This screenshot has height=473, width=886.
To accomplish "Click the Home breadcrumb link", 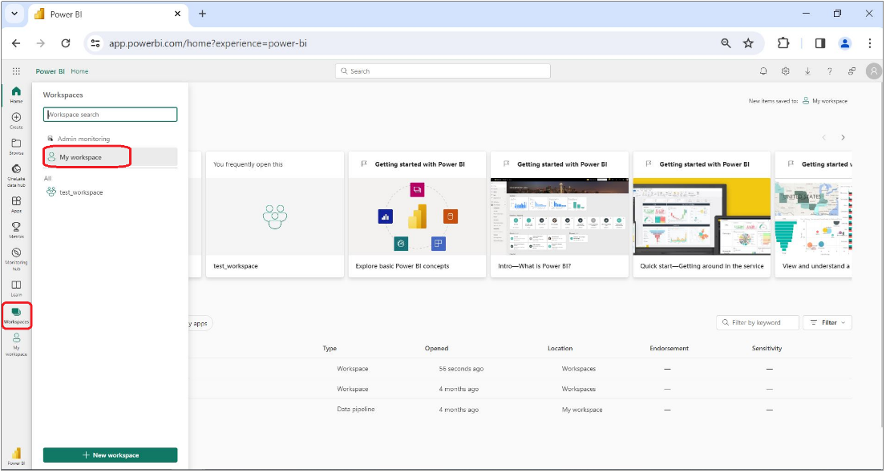I will click(x=79, y=71).
